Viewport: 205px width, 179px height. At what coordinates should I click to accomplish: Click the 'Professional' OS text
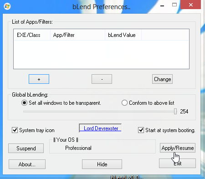[x=78, y=148]
